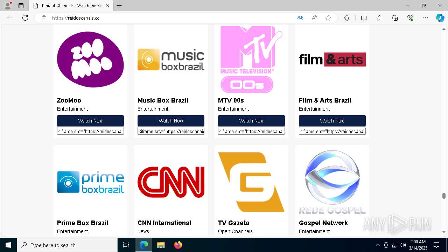The height and width of the screenshot is (252, 448).
Task: Open the notification center icon
Action: tap(436, 245)
